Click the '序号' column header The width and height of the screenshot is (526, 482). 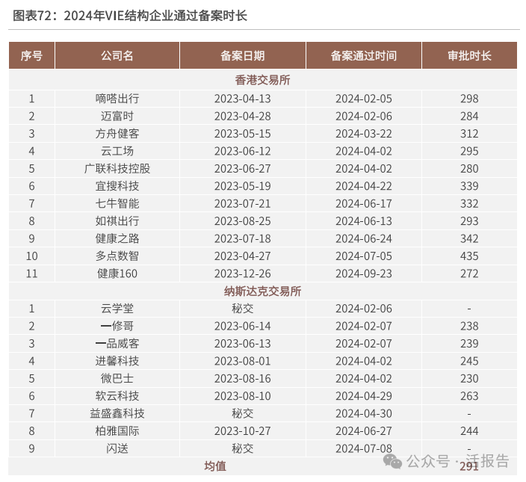click(31, 56)
